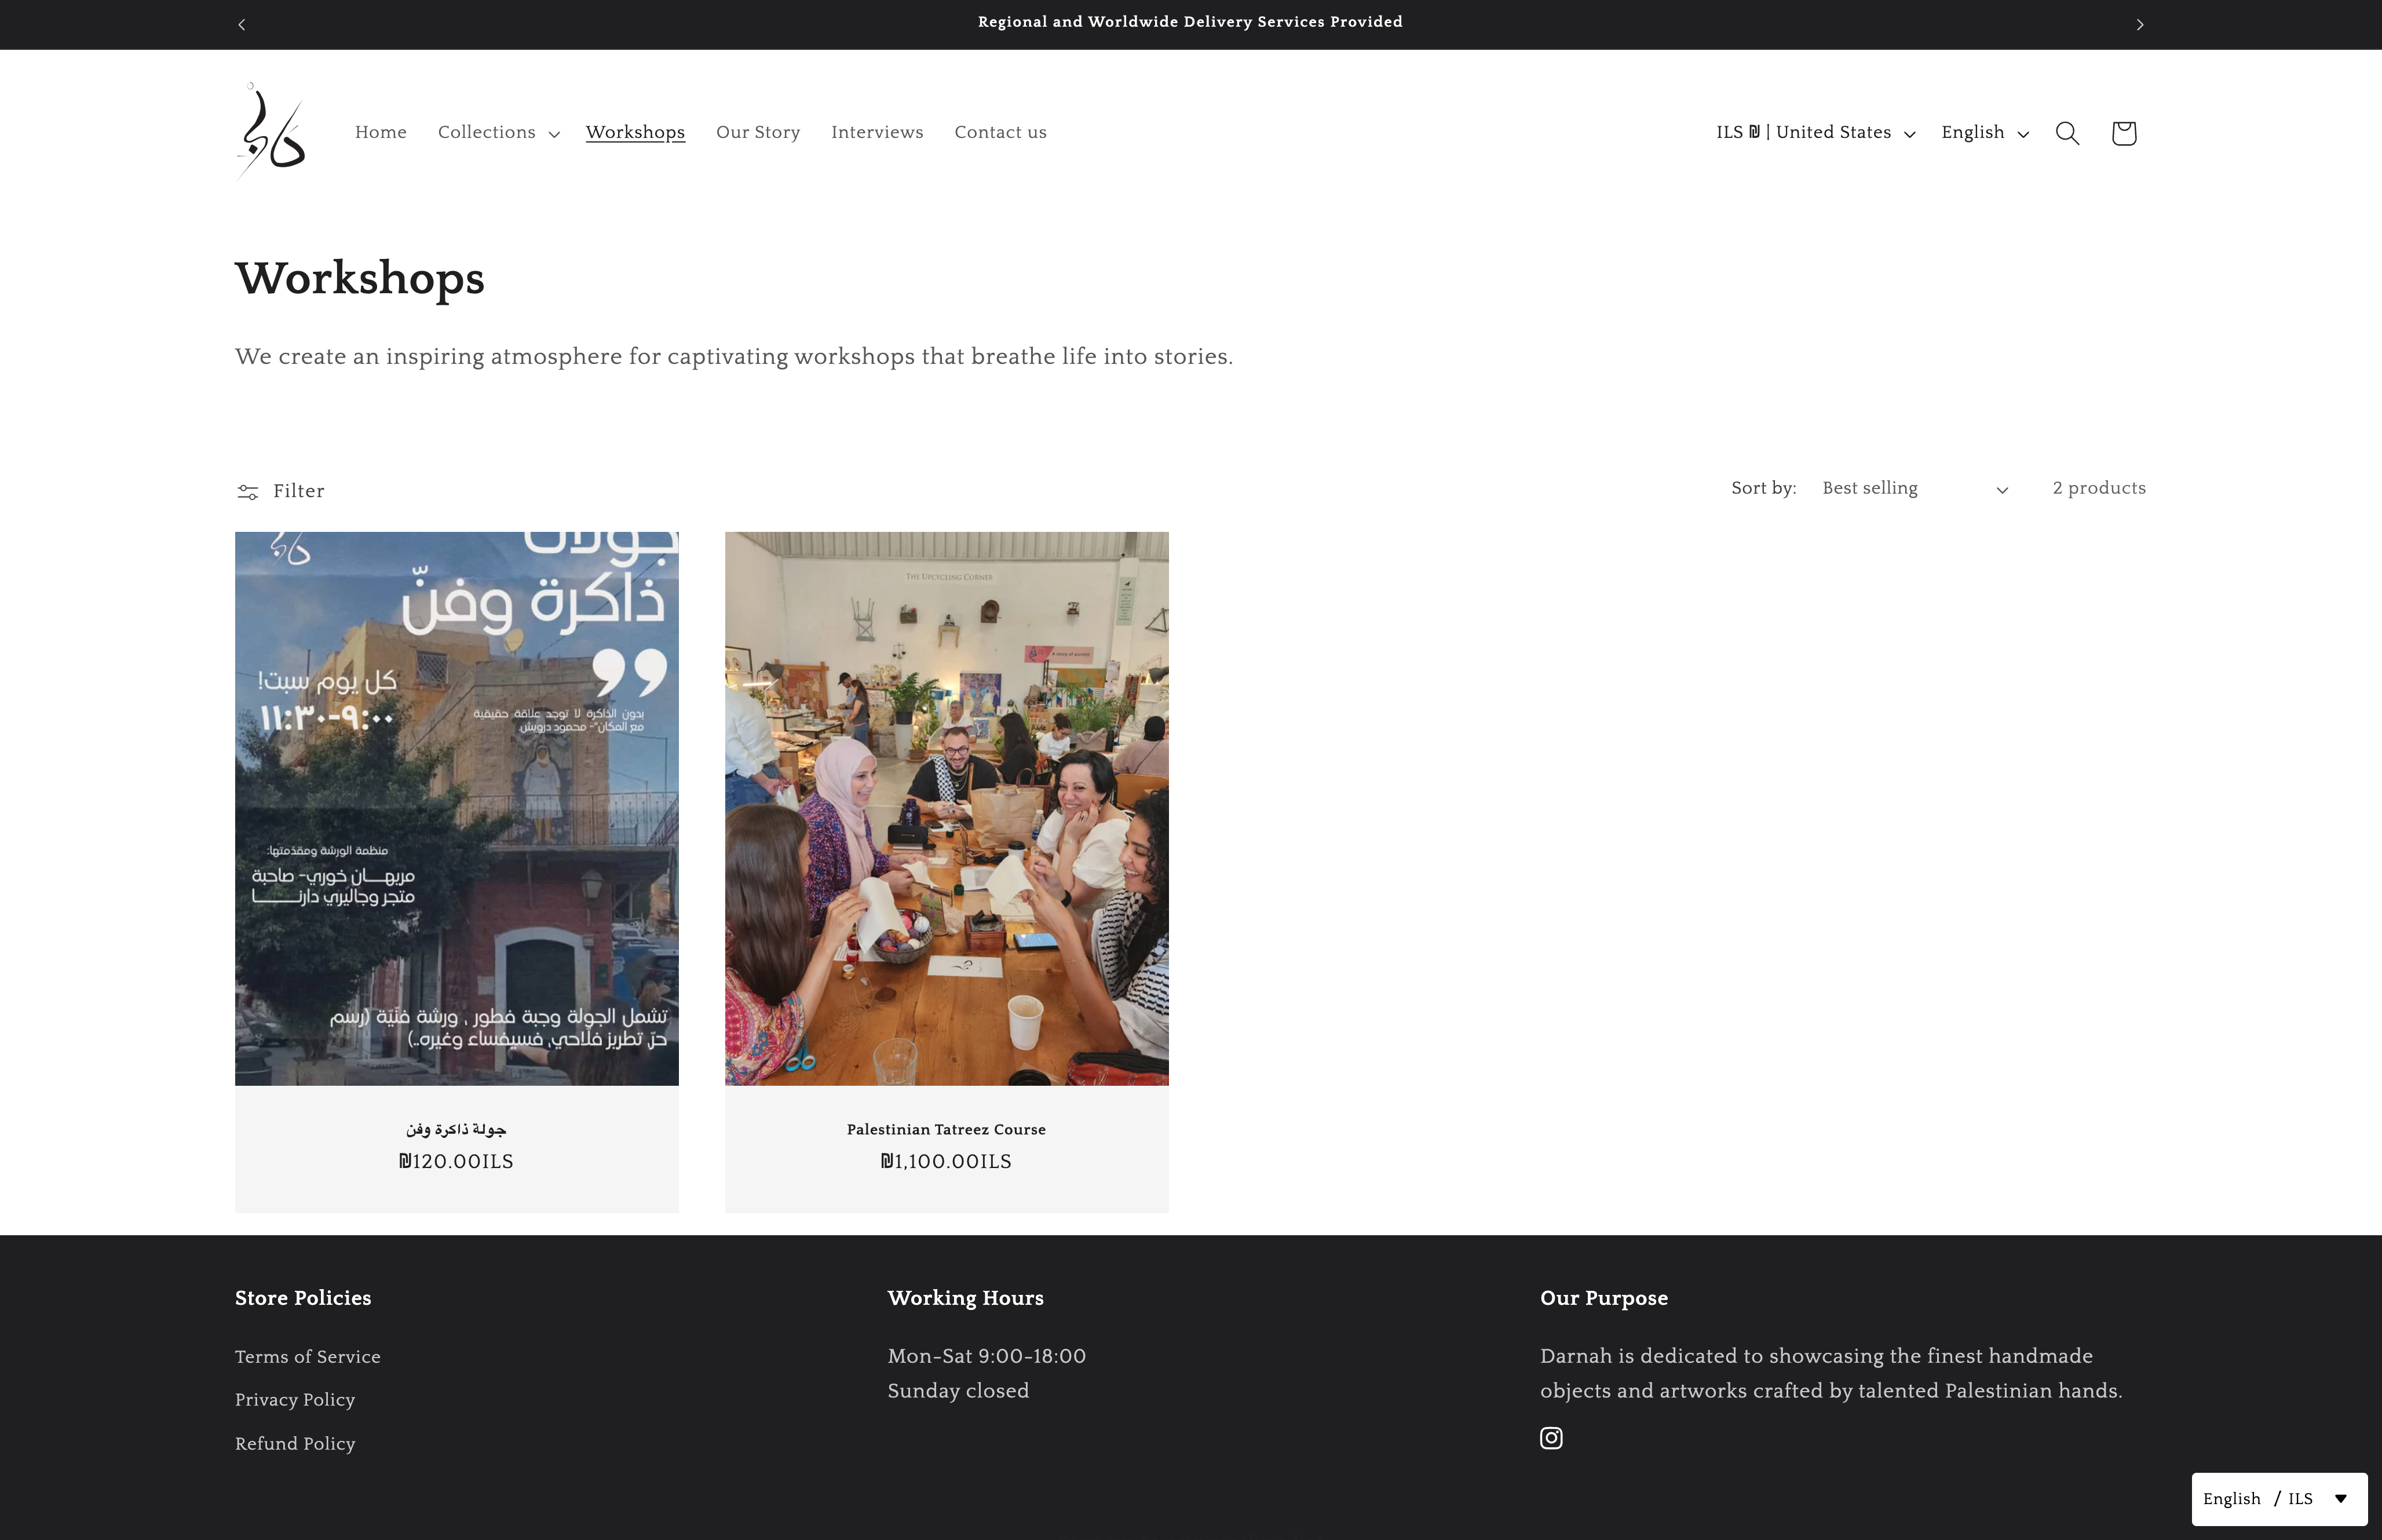The height and width of the screenshot is (1540, 2382).
Task: Select the Workshops menu item
Action: click(635, 132)
